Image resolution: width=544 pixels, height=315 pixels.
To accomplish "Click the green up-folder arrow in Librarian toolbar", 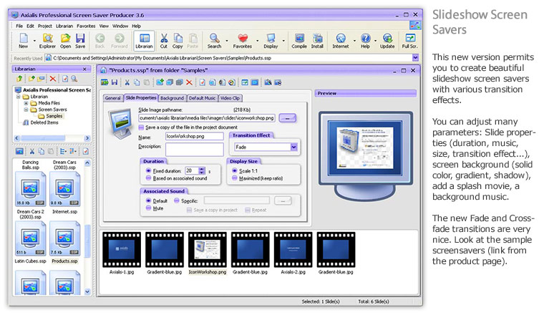I will coord(19,79).
